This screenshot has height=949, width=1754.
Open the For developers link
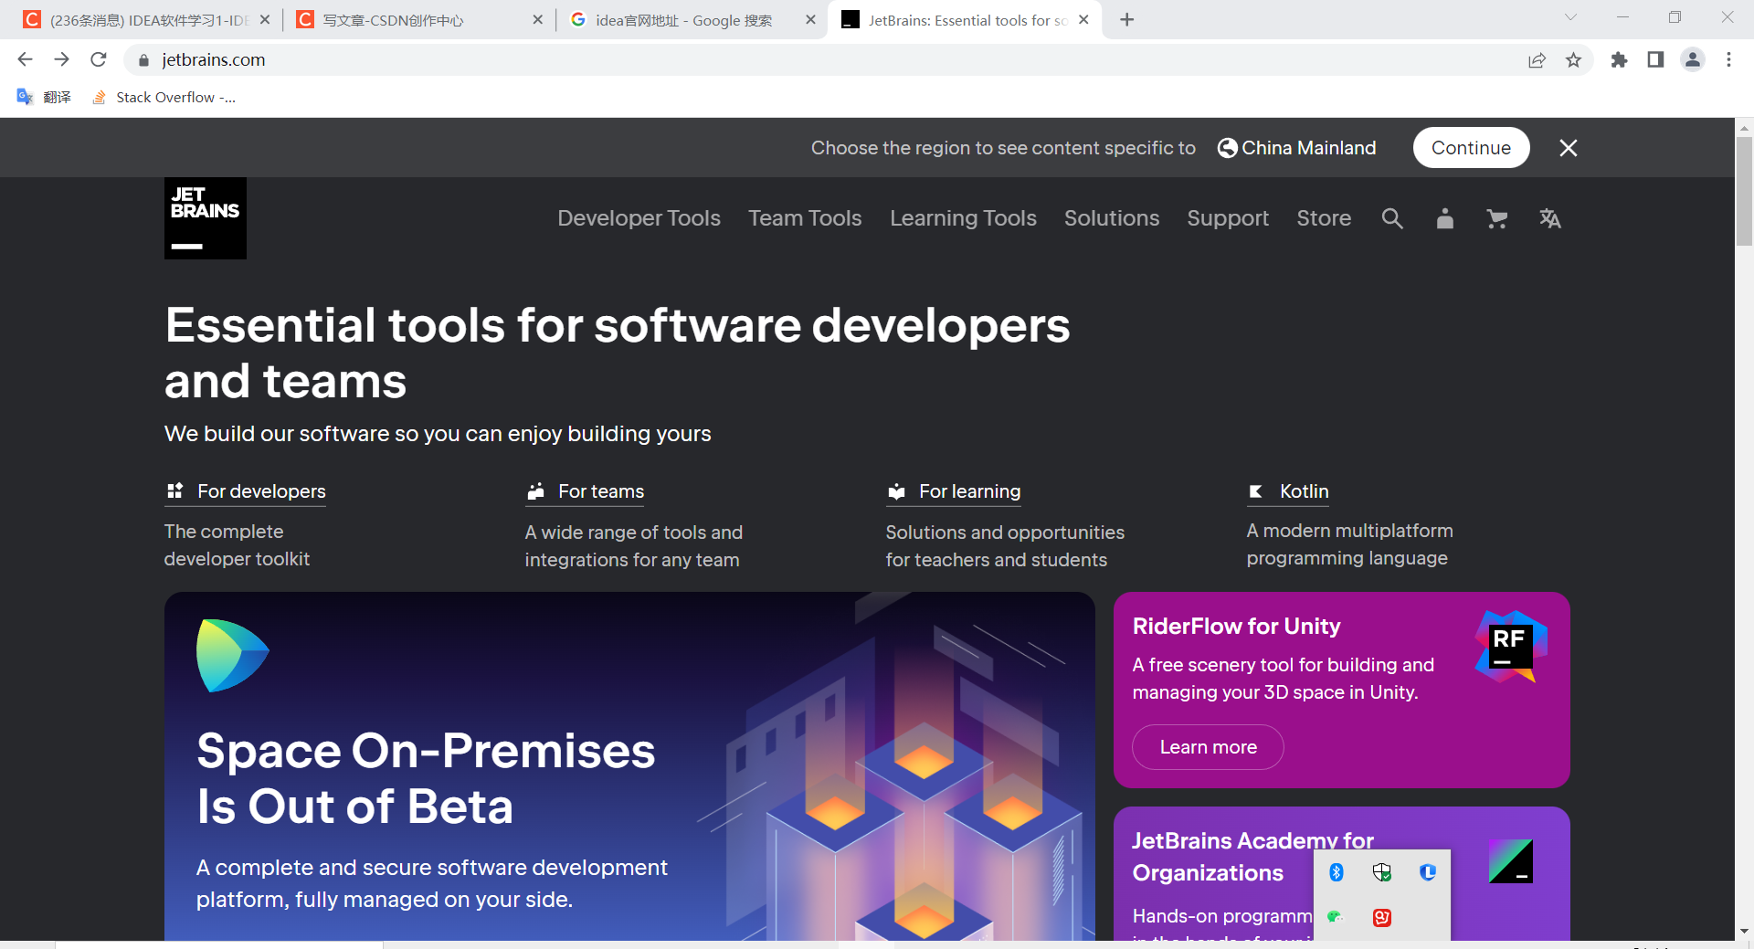coord(246,491)
